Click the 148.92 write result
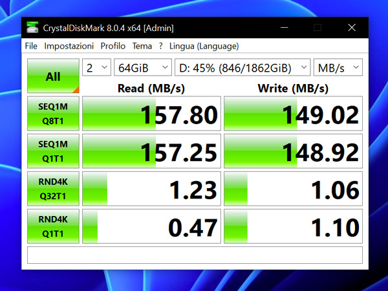Viewport: 388px width, 291px height. click(293, 151)
